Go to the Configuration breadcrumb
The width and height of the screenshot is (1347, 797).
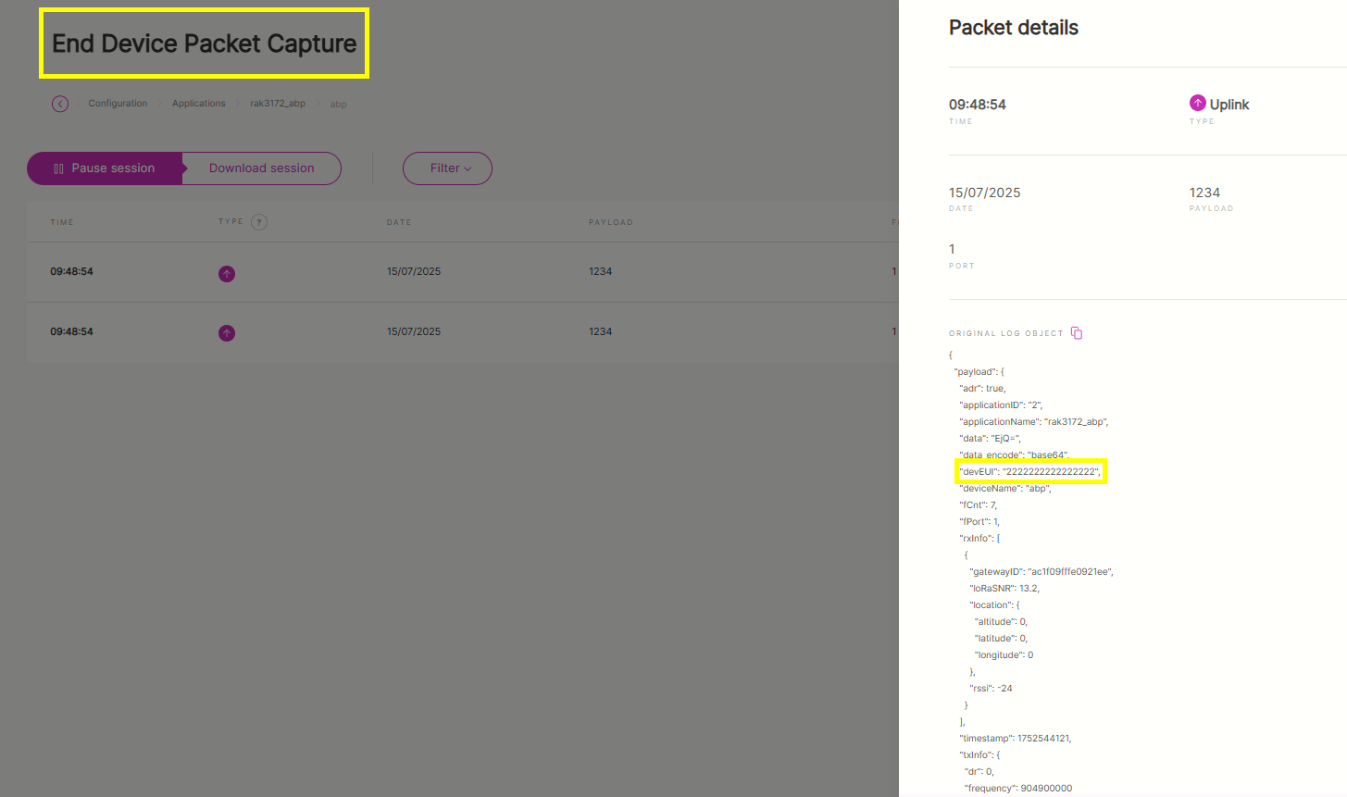[x=118, y=104]
